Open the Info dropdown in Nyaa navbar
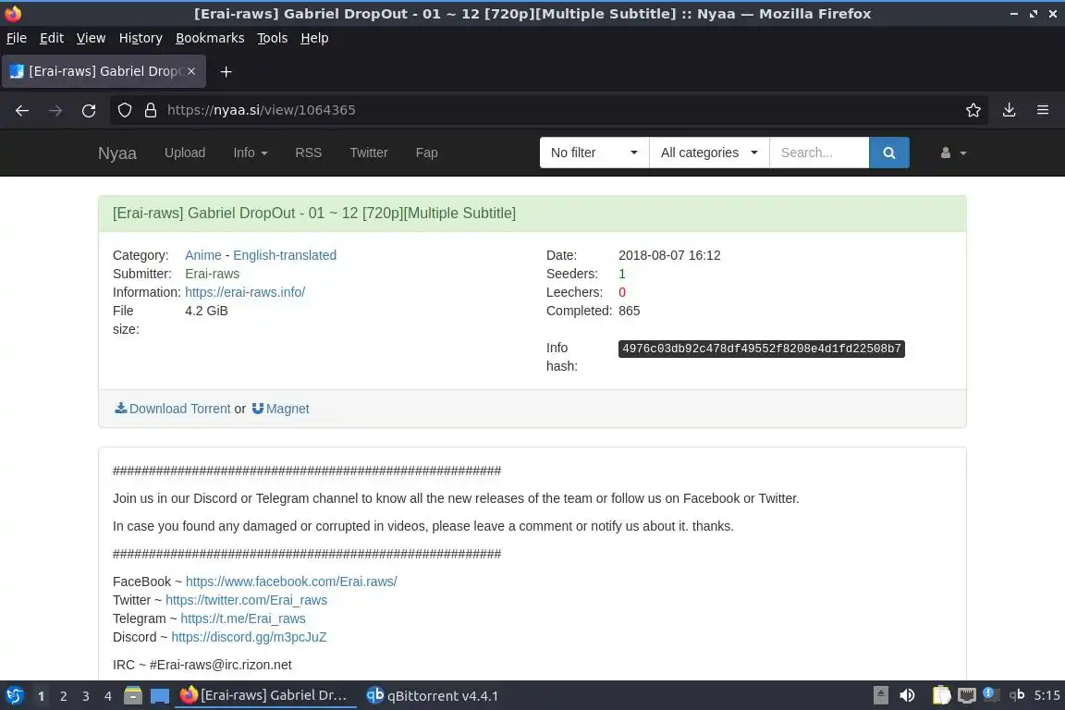 pos(250,153)
